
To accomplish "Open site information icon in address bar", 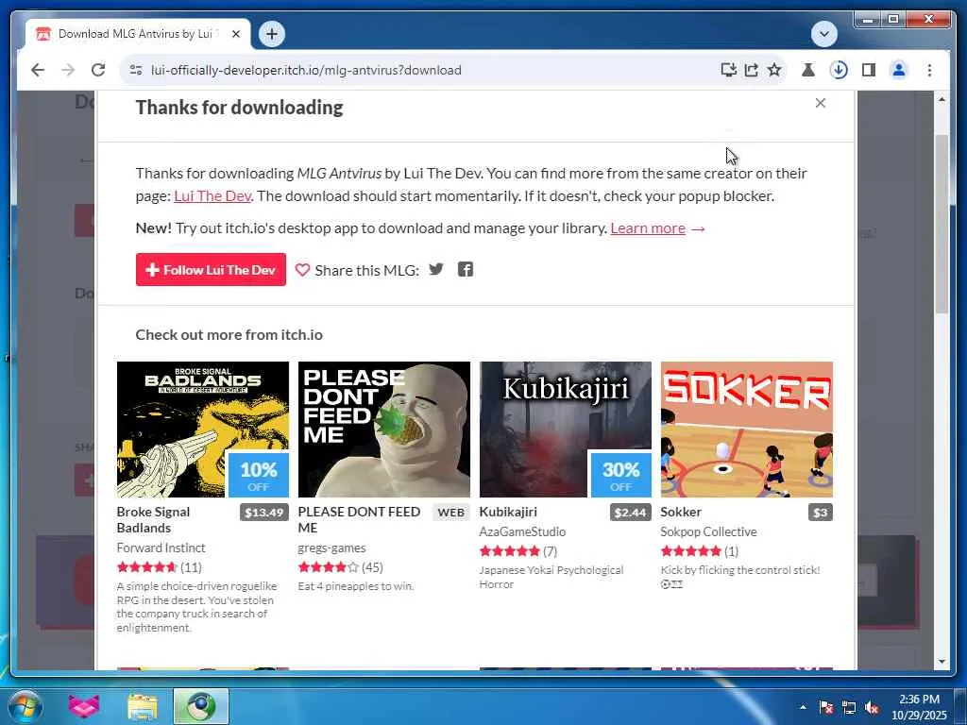I will (x=136, y=70).
